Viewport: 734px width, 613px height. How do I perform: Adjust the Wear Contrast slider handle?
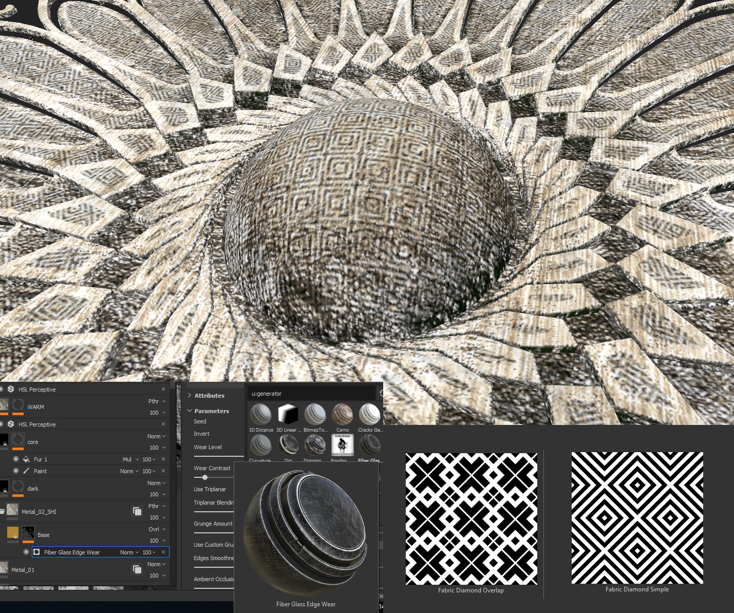pos(205,477)
